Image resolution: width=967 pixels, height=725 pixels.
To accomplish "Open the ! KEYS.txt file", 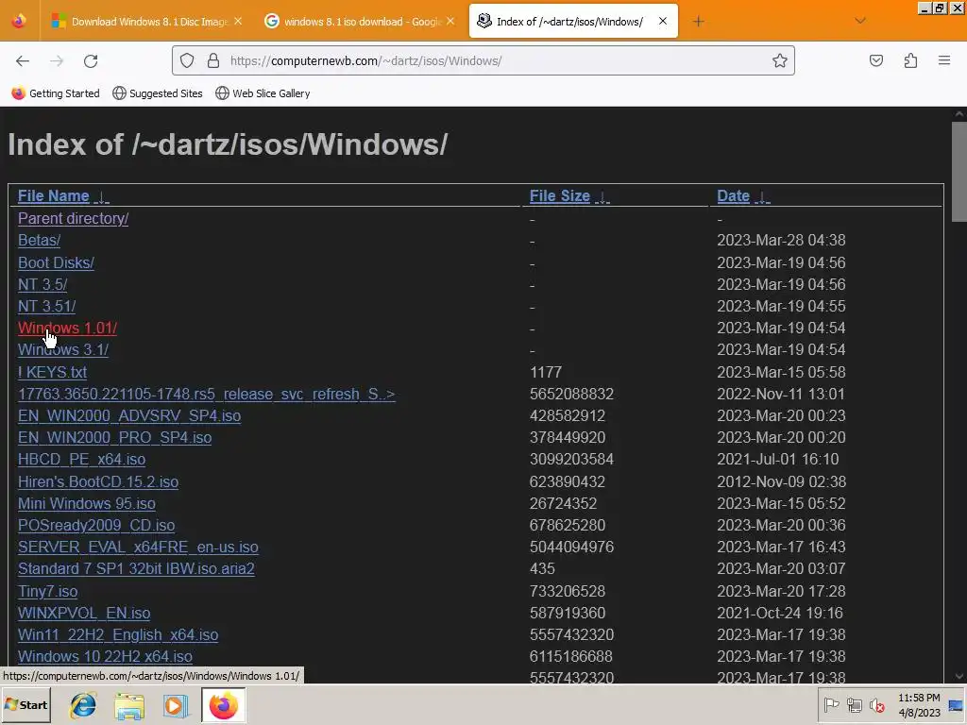I will coord(53,372).
